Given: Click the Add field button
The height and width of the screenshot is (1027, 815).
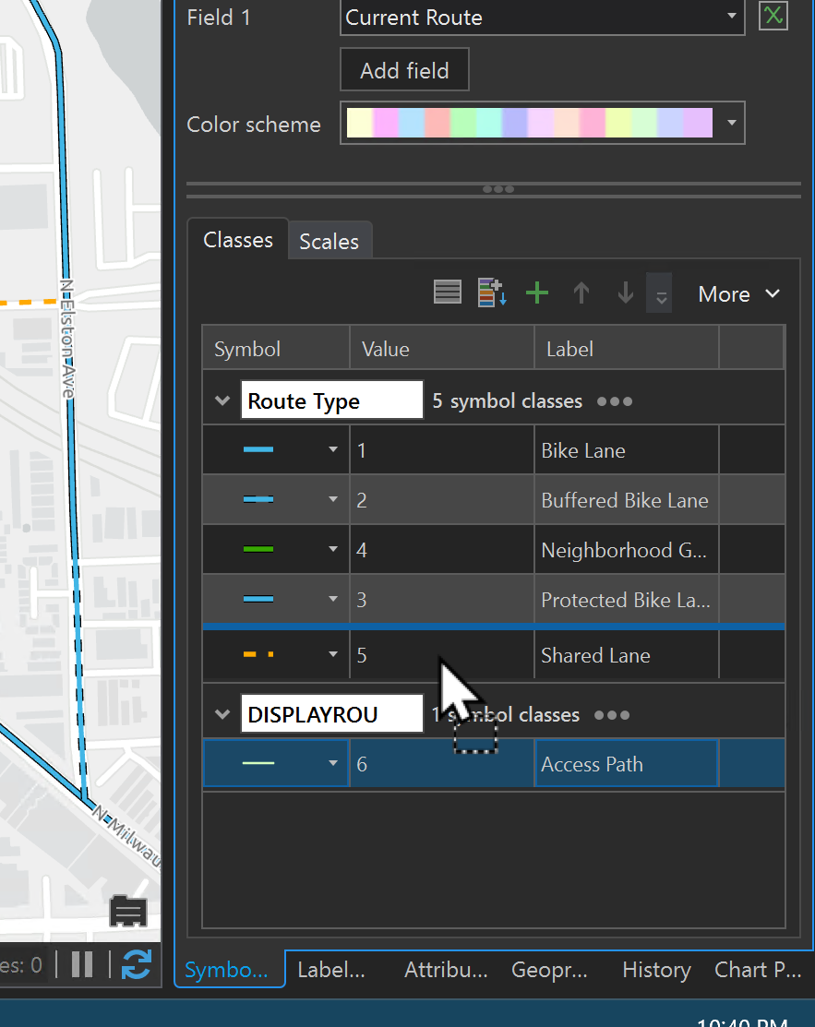Looking at the screenshot, I should coord(404,69).
